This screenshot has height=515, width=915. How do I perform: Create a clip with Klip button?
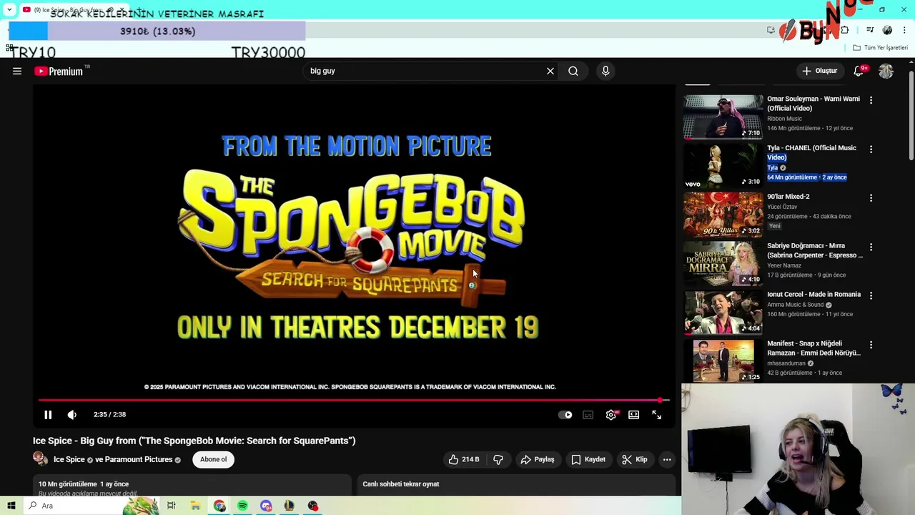tap(635, 459)
